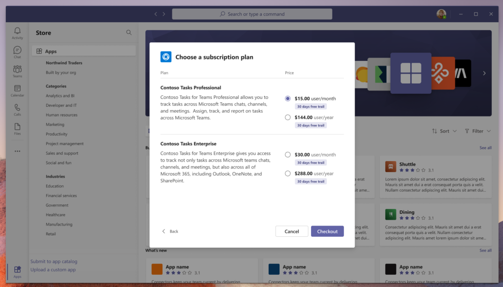Open Sales and support category

pyautogui.click(x=62, y=153)
